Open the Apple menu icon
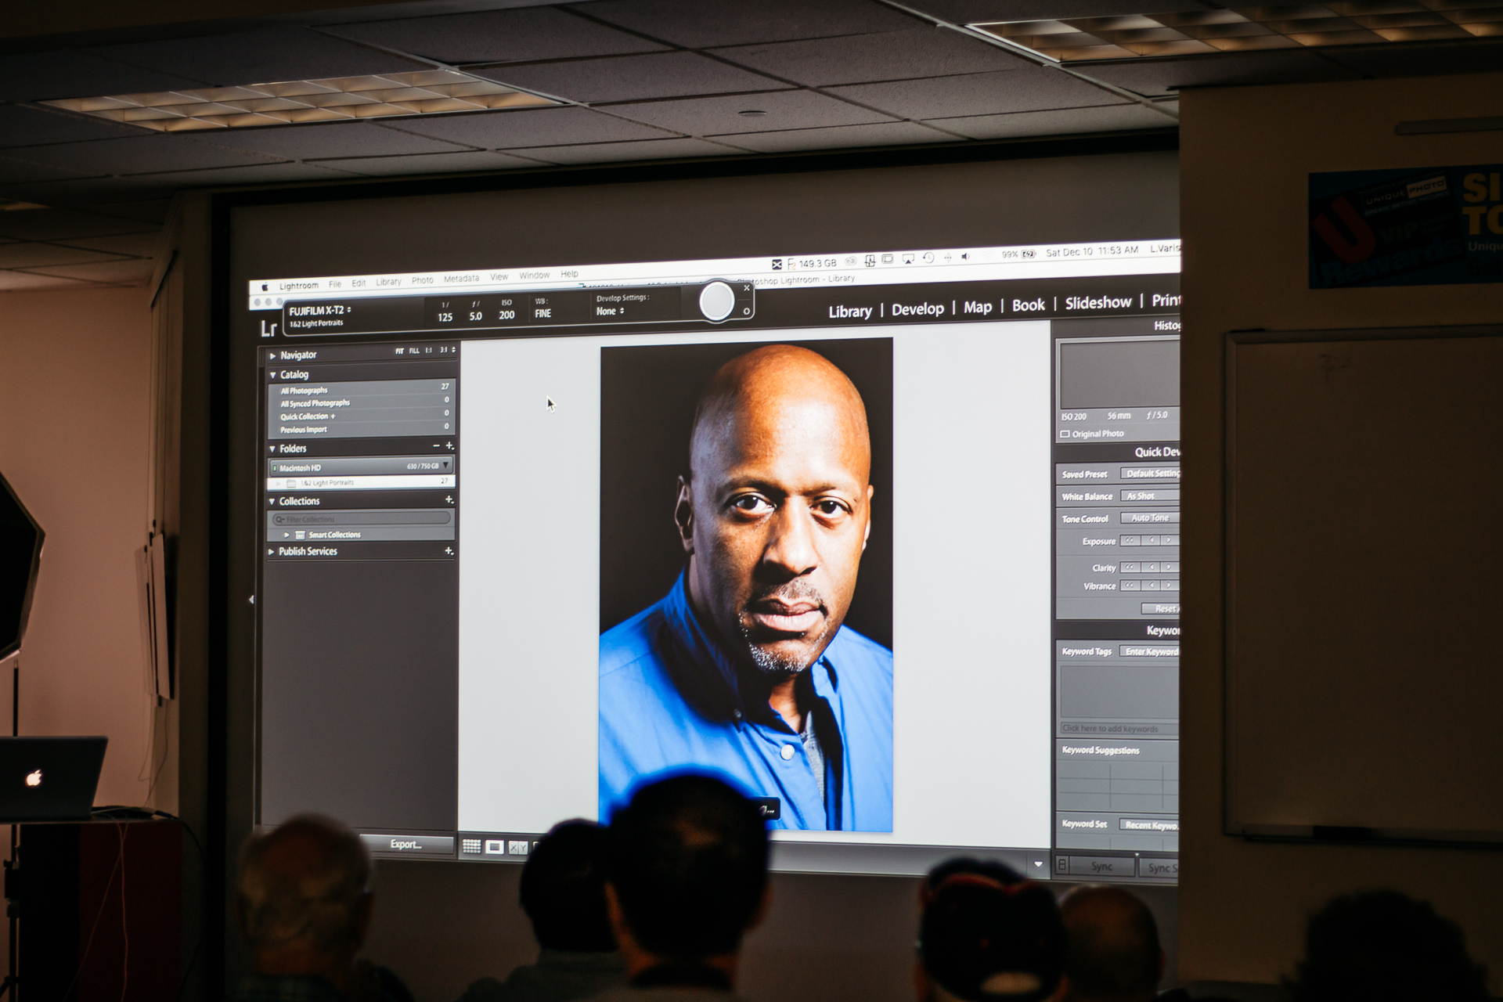This screenshot has width=1503, height=1002. click(265, 287)
